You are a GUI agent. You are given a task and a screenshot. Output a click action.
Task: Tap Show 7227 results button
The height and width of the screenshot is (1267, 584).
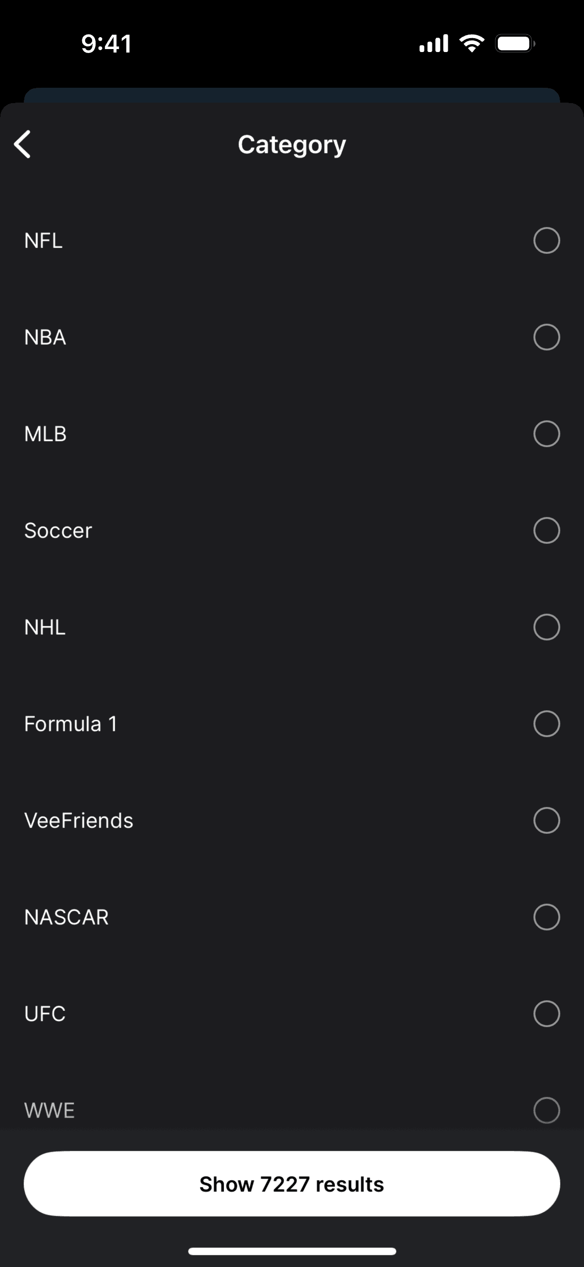(292, 1184)
